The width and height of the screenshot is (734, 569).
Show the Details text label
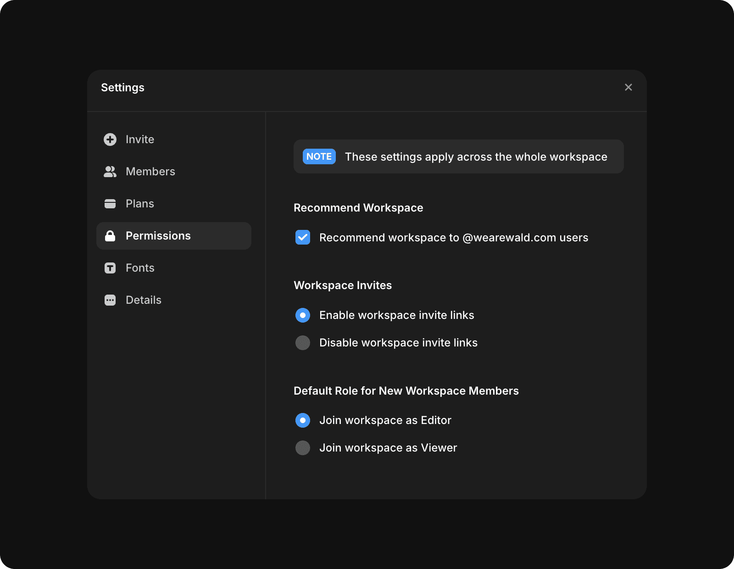pyautogui.click(x=144, y=300)
